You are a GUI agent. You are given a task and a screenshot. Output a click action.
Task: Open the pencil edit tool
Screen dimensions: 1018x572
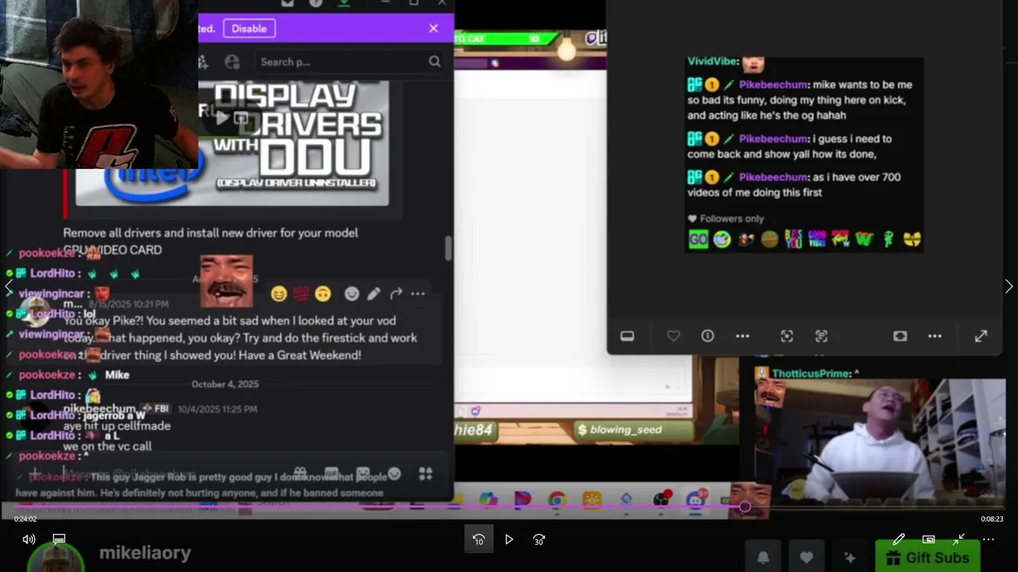[x=899, y=539]
